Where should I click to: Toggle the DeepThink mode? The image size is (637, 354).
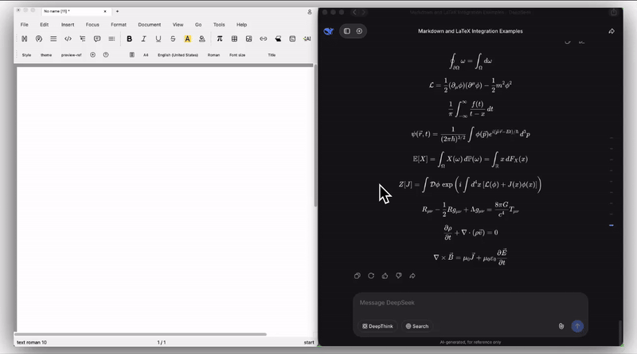coord(377,326)
